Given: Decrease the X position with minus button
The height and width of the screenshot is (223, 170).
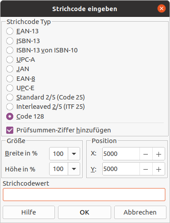Looking at the screenshot, I should (x=146, y=154).
